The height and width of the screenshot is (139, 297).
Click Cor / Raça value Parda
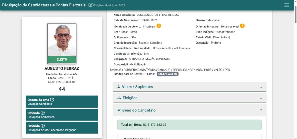click(x=133, y=32)
